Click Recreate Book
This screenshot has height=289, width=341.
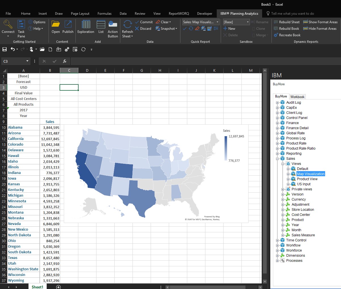(x=287, y=35)
